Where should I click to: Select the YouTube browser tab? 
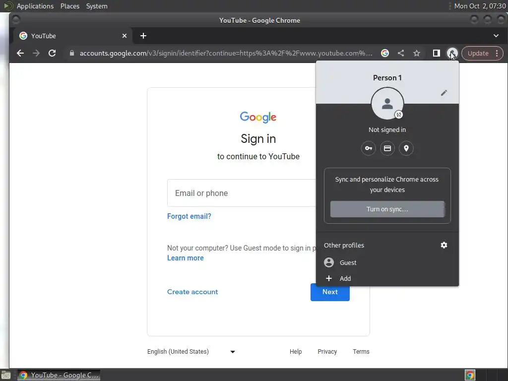pyautogui.click(x=72, y=36)
